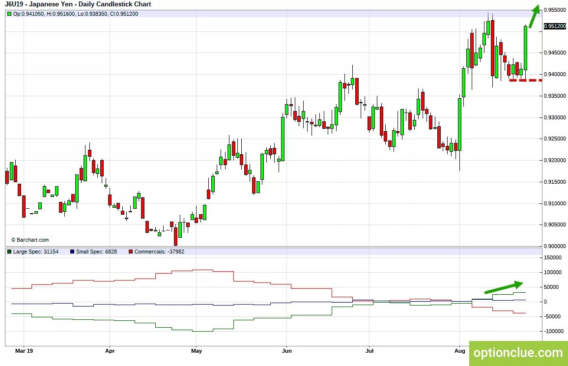The width and height of the screenshot is (568, 366).
Task: Click the Jun date label
Action: tap(286, 351)
